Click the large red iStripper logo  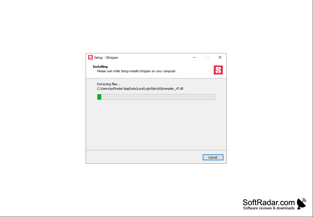tap(218, 70)
